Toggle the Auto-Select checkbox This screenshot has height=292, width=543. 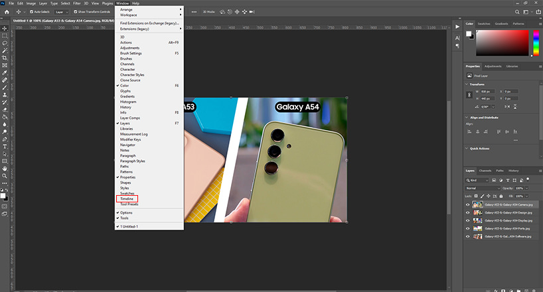click(x=31, y=12)
